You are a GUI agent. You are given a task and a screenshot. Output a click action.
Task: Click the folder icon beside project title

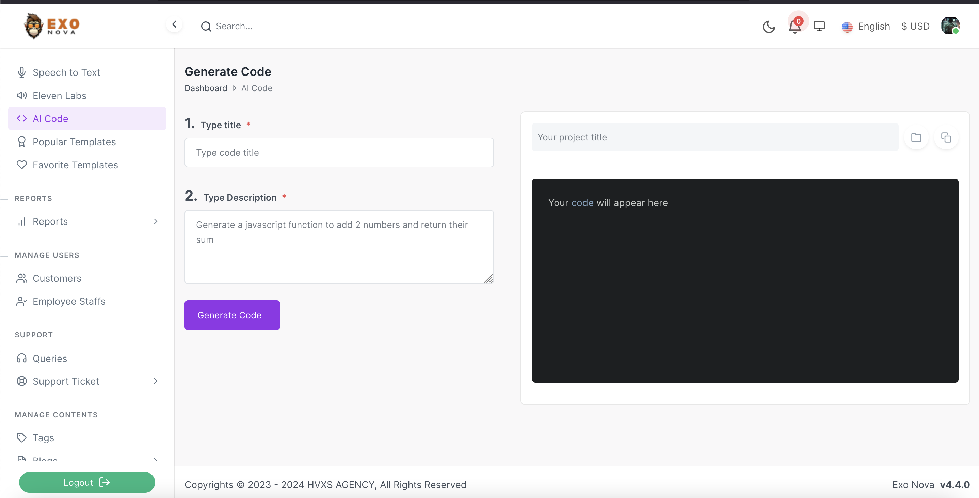click(x=916, y=137)
